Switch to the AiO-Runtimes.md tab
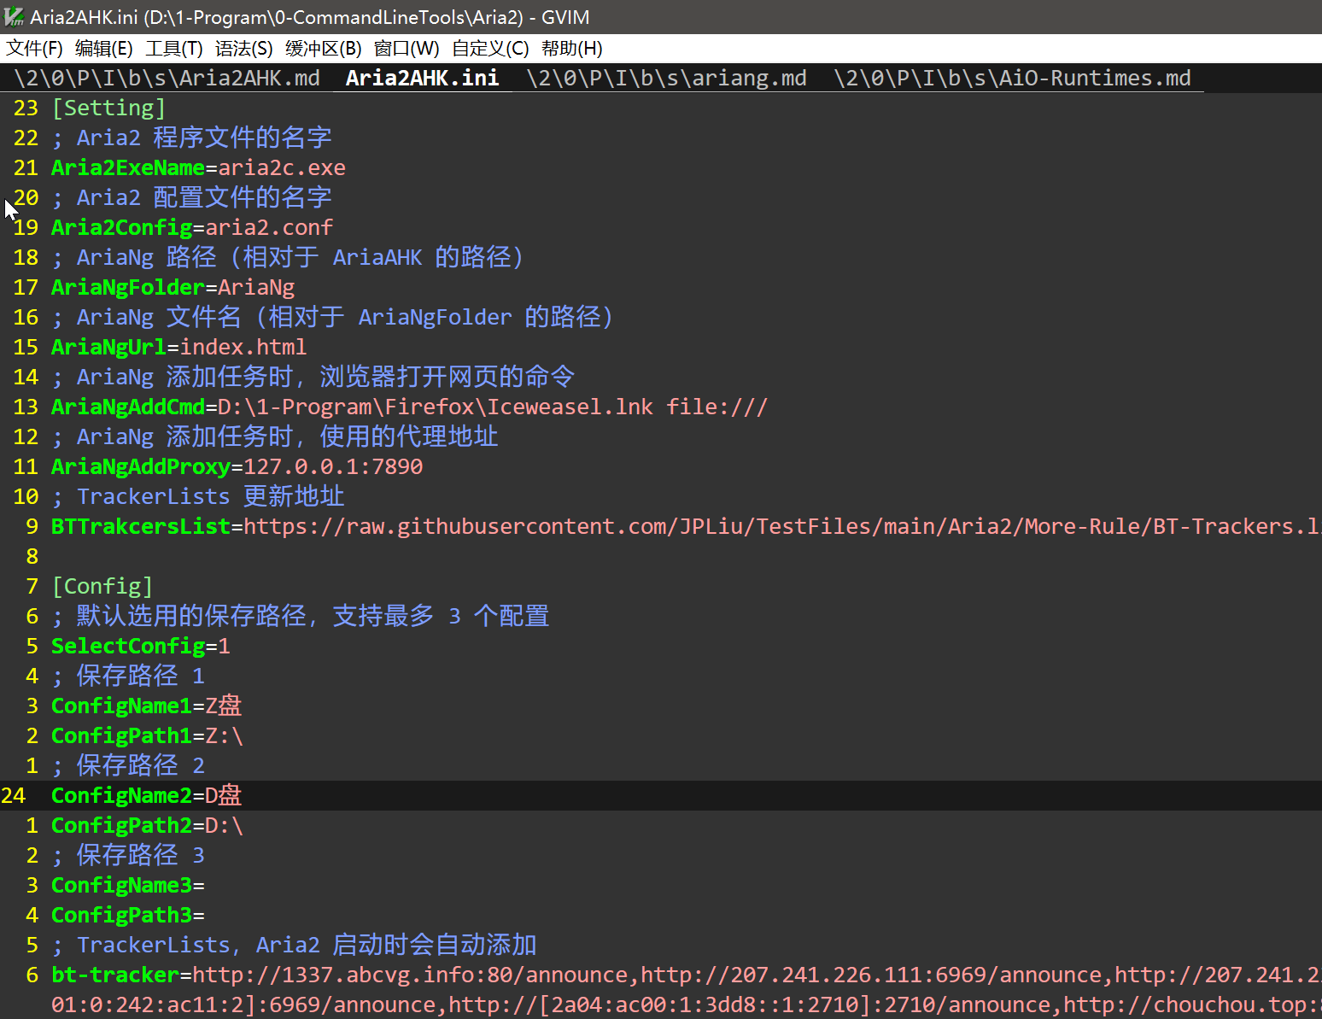The width and height of the screenshot is (1322, 1019). 1012,79
